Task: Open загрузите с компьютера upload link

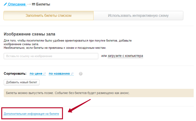Action: [125, 56]
